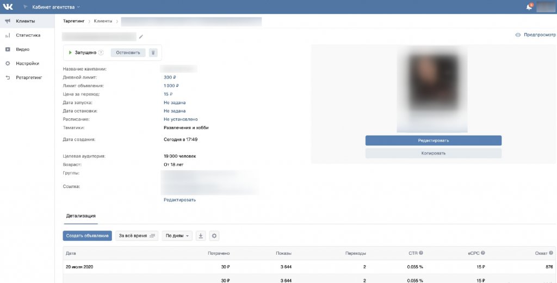The image size is (557, 283).
Task: Click the bar chart icon beside Статистика
Action: [8, 35]
